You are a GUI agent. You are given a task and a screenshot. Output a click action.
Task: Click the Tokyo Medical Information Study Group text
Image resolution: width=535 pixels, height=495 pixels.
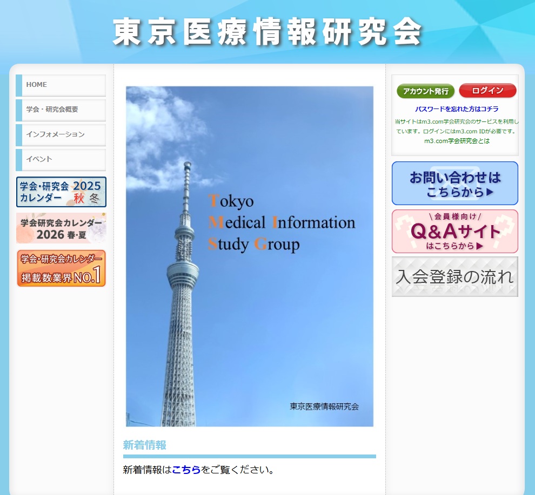click(x=281, y=222)
